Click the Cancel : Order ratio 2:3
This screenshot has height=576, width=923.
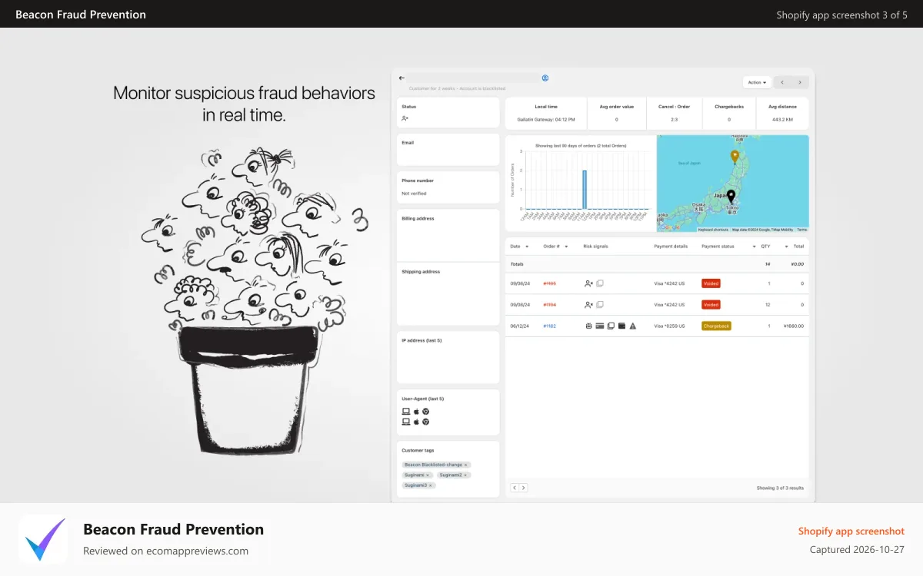tap(674, 119)
